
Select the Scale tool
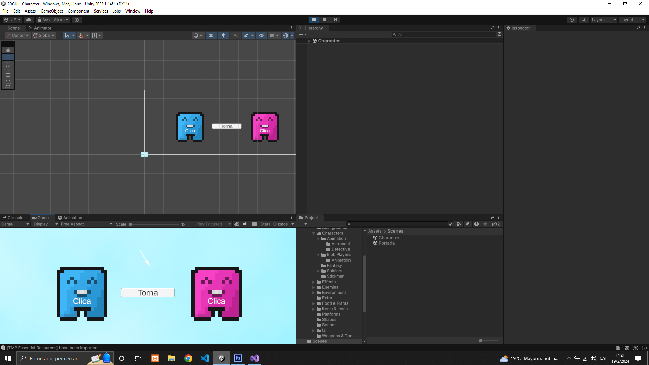(8, 71)
